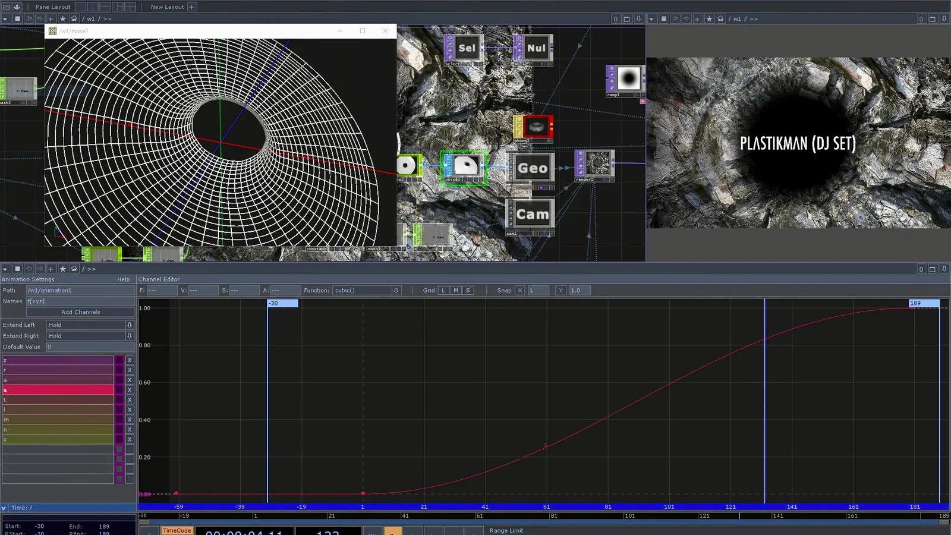This screenshot has height=535, width=951.
Task: Delete channel t with its X button
Action: pos(130,399)
